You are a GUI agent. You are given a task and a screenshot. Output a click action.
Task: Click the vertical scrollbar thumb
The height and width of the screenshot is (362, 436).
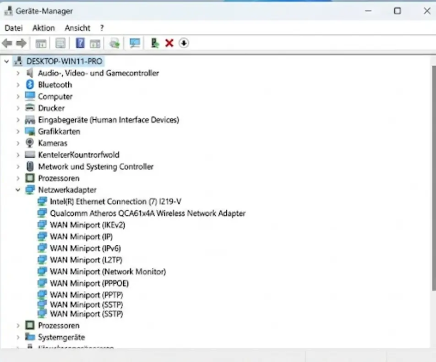[434, 178]
